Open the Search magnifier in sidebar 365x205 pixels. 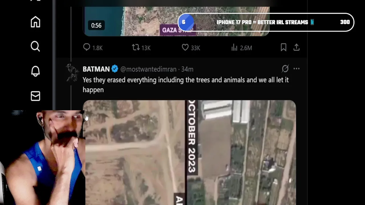pyautogui.click(x=35, y=46)
